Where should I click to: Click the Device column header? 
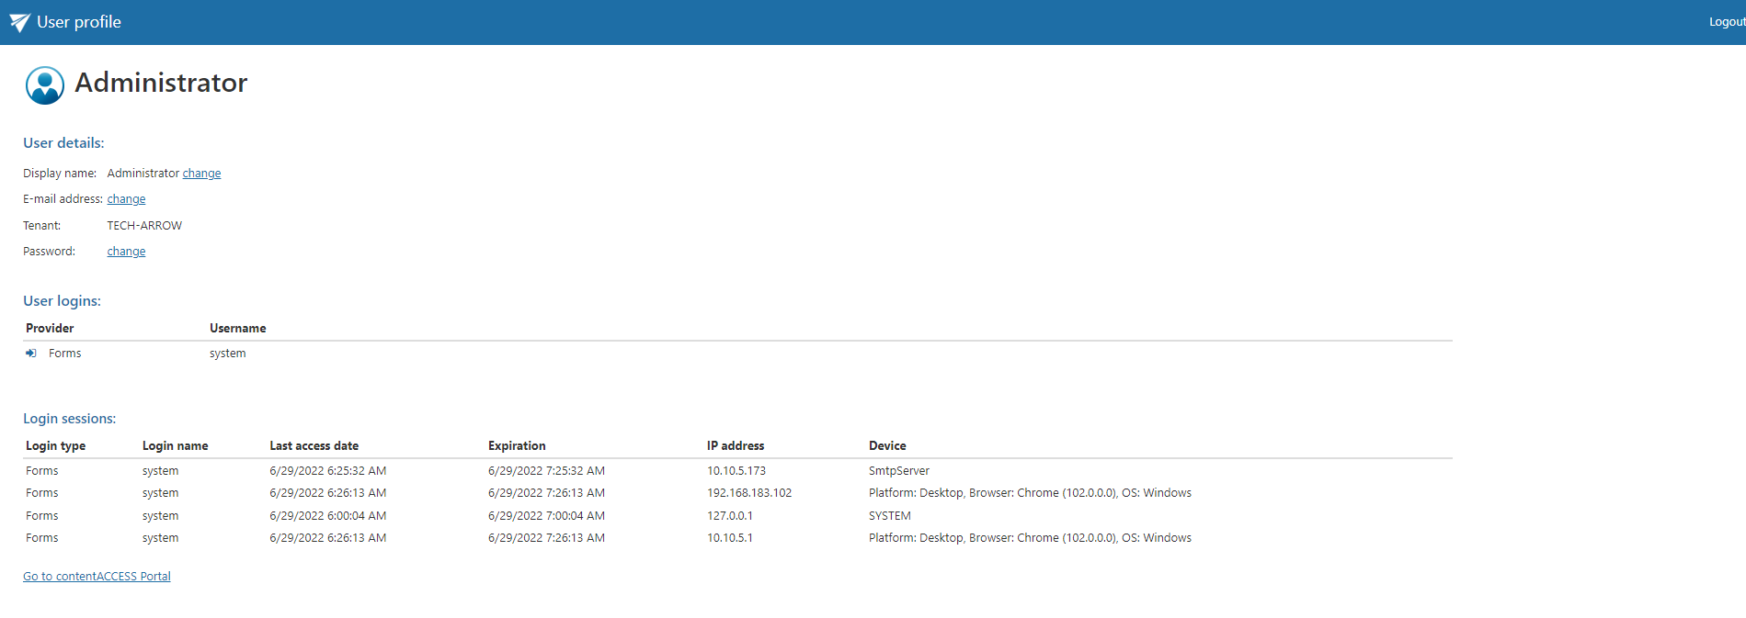(887, 446)
